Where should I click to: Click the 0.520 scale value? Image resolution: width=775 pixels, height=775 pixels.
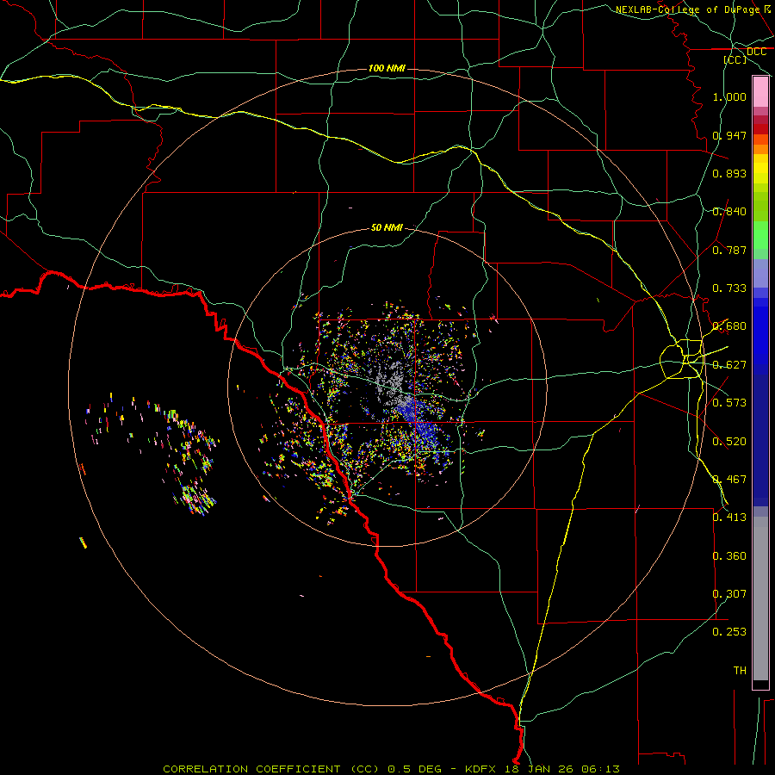pos(729,442)
